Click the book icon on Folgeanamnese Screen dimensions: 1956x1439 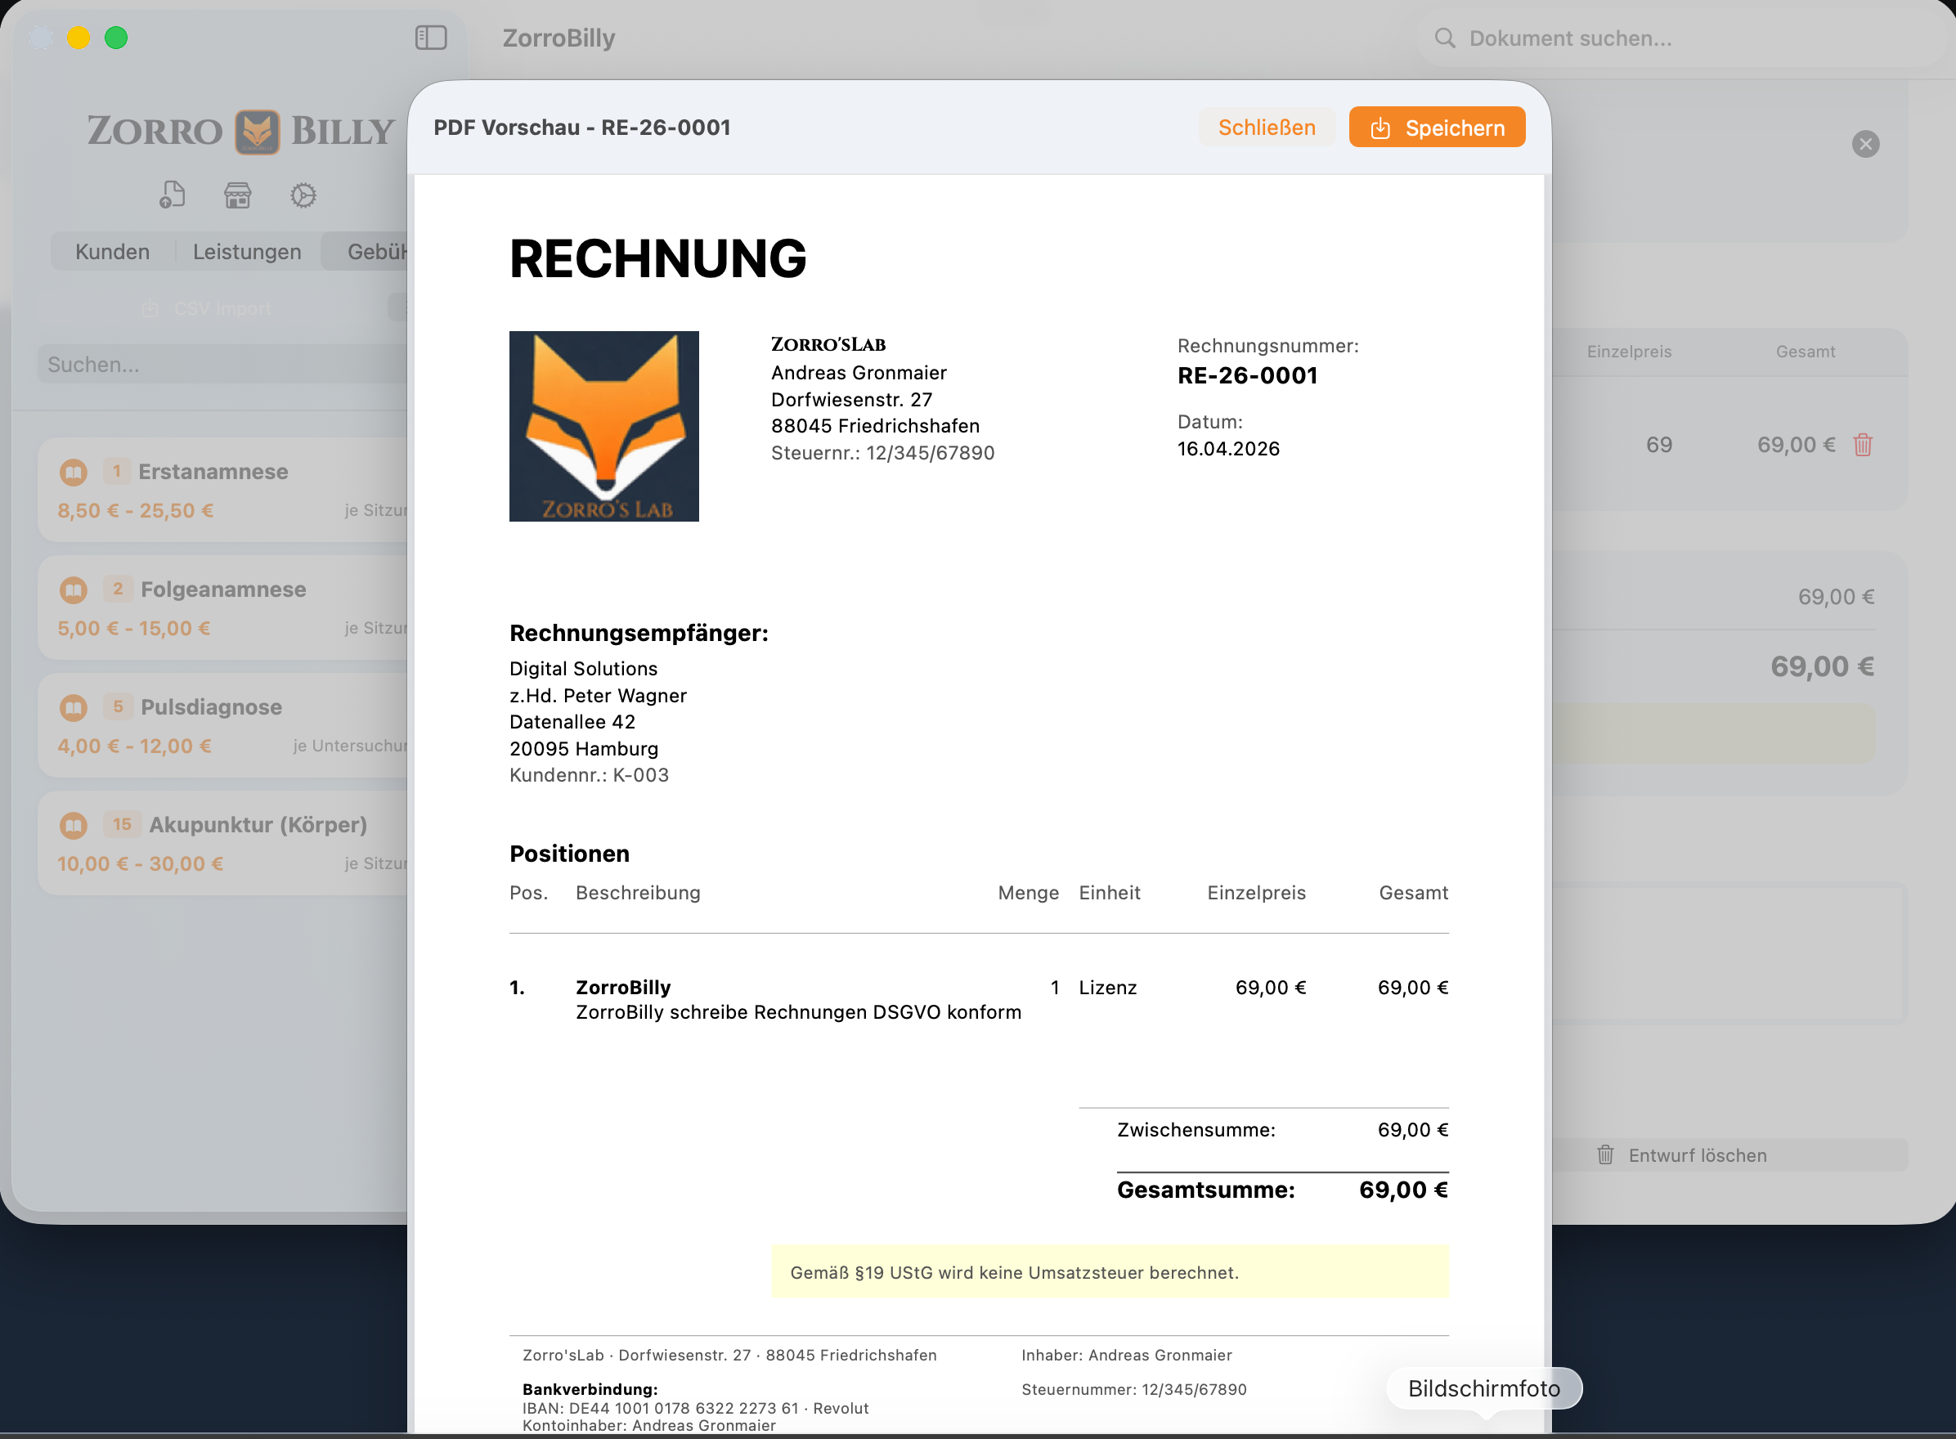[x=74, y=589]
